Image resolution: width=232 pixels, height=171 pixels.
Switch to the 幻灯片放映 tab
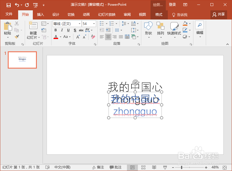pyautogui.click(x=107, y=14)
